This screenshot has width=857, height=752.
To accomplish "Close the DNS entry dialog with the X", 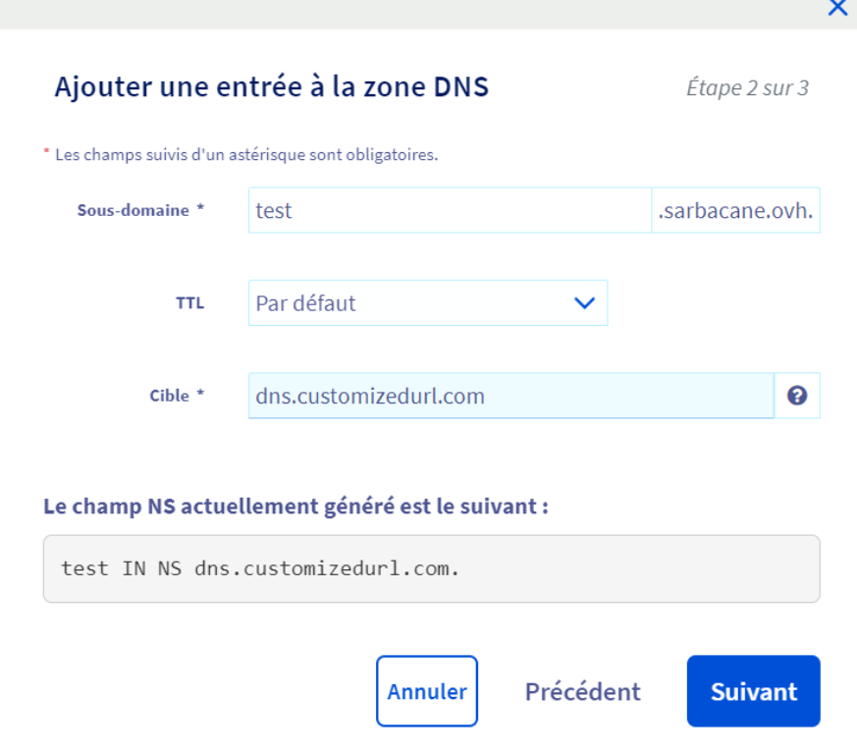I will click(x=837, y=8).
